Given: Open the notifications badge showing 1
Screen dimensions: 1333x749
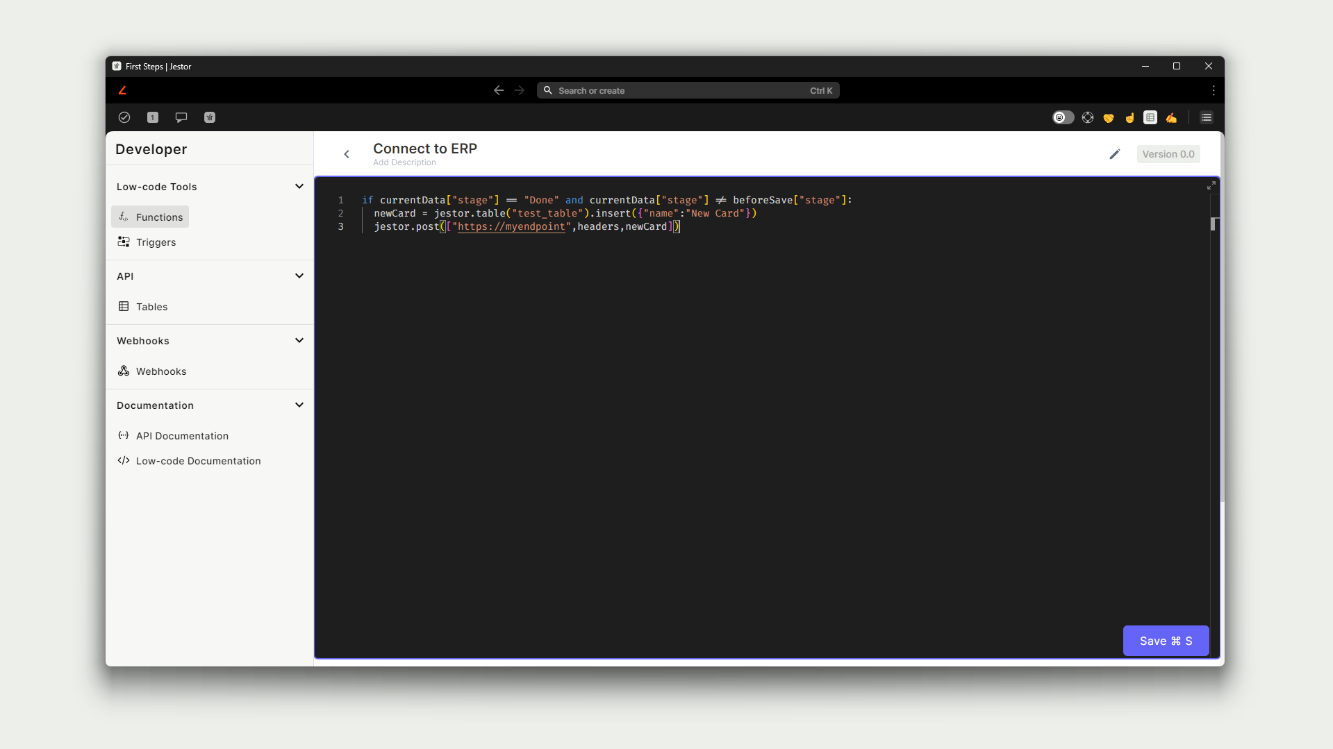Looking at the screenshot, I should [153, 117].
